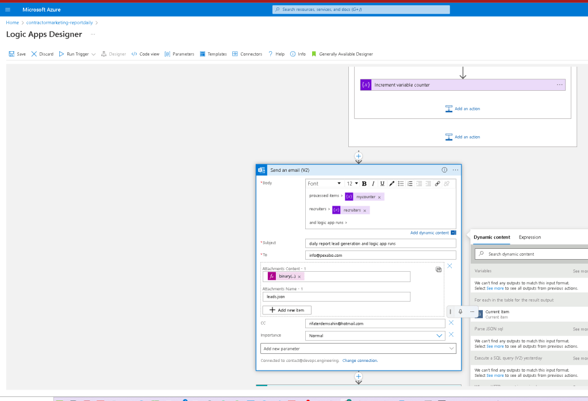The image size is (588, 401).
Task: Open the Font dropdown in body editor
Action: click(324, 183)
